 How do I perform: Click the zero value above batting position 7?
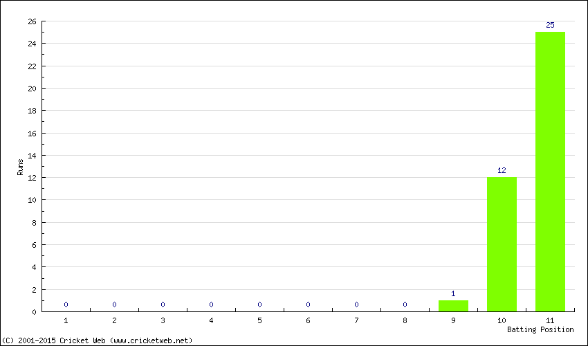[356, 304]
